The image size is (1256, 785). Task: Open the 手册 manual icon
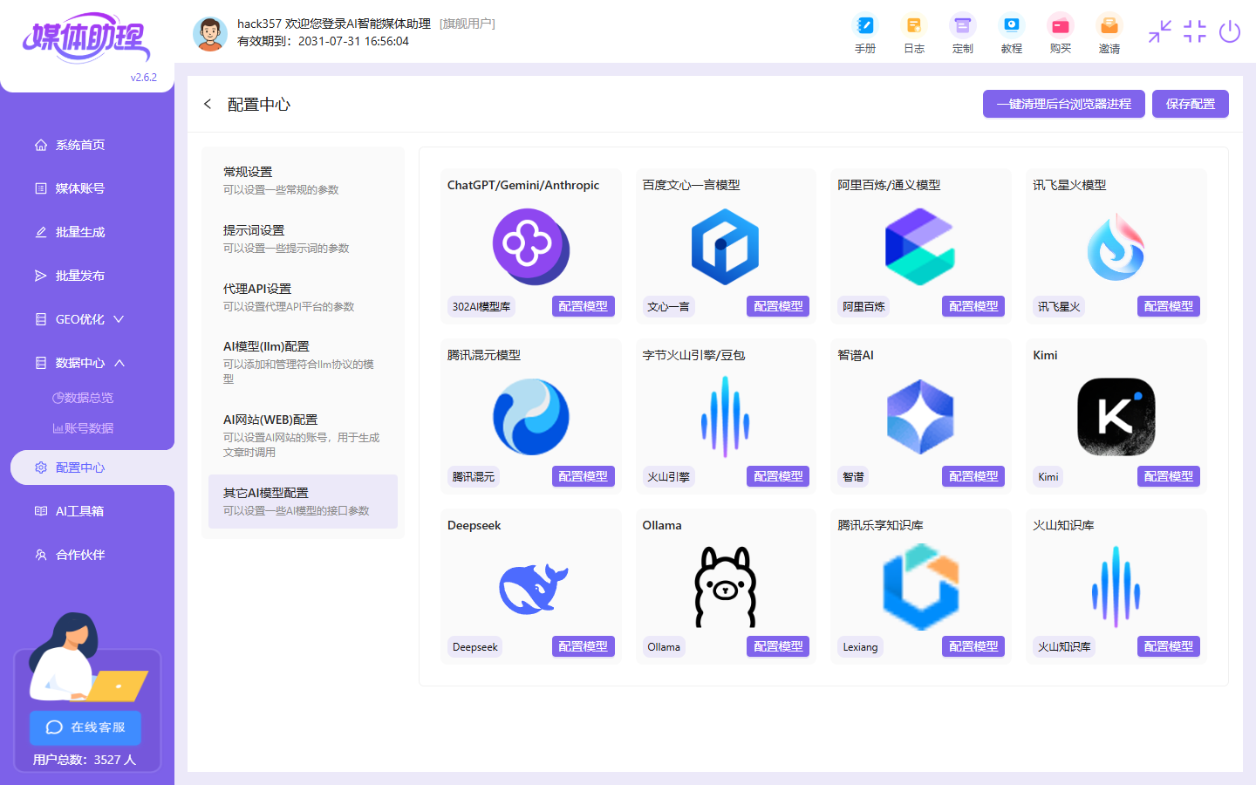(x=864, y=34)
